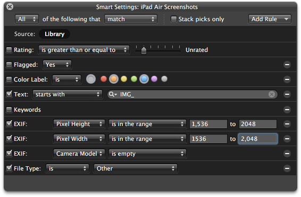Image resolution: width=301 pixels, height=197 pixels.
Task: Click the IMG_ text search field
Action: tap(193, 94)
